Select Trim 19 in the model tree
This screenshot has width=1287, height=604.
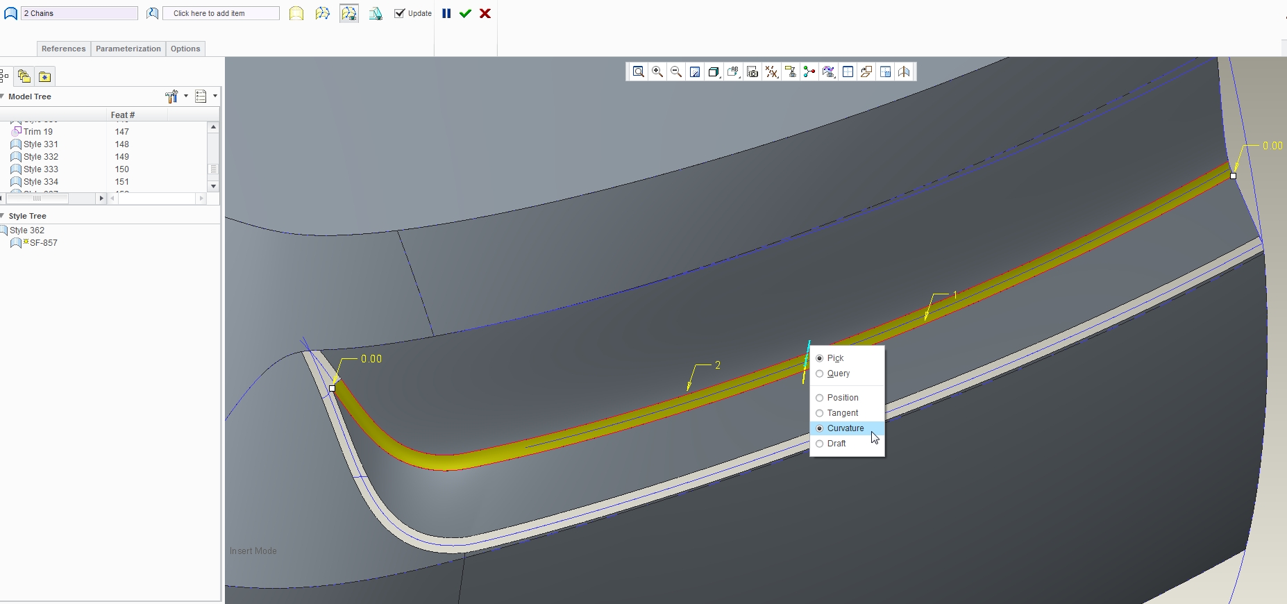(38, 132)
